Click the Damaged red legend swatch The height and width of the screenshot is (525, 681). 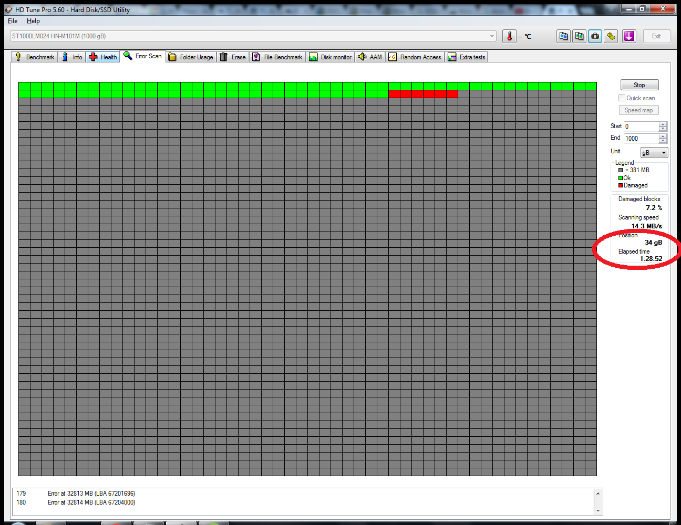[621, 185]
